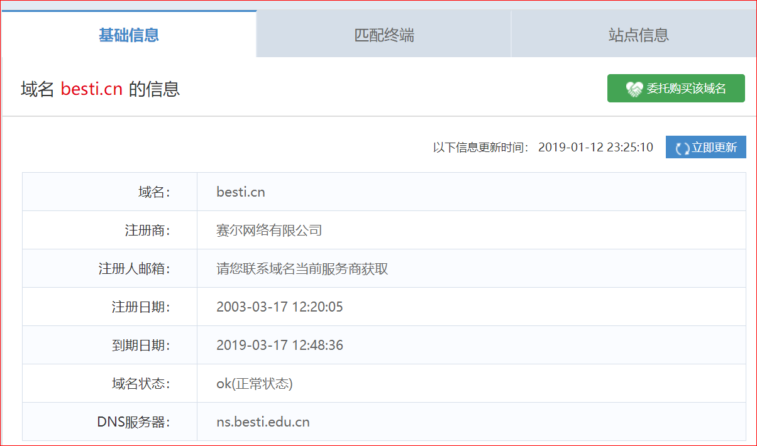Image resolution: width=757 pixels, height=446 pixels.
Task: Select expiry date 2019-03-17 12:48:36
Action: [280, 345]
